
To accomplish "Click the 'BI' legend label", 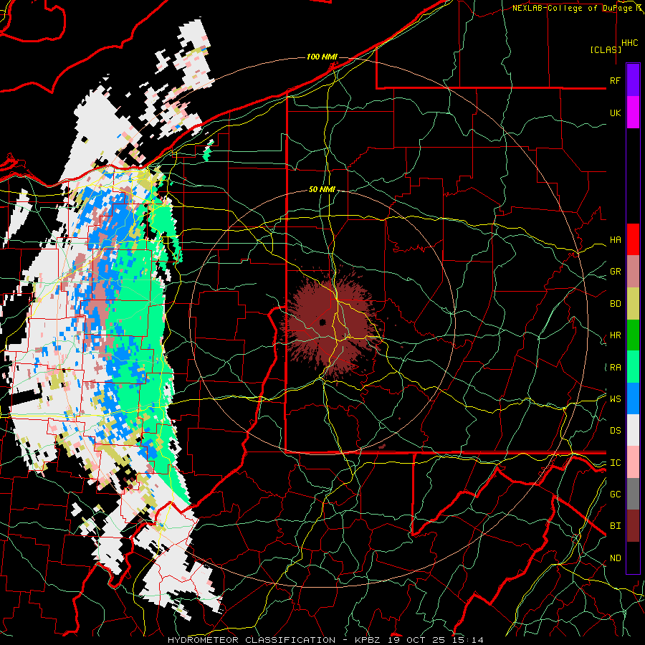I will [x=615, y=526].
